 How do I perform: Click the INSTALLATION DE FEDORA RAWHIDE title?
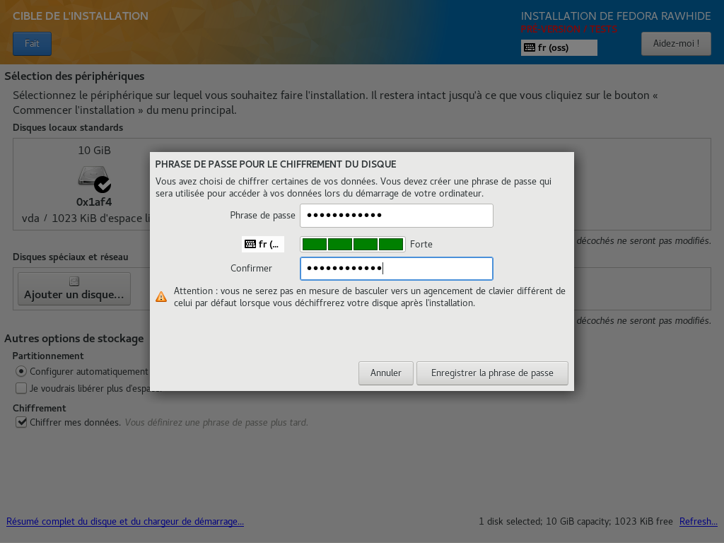click(x=616, y=16)
